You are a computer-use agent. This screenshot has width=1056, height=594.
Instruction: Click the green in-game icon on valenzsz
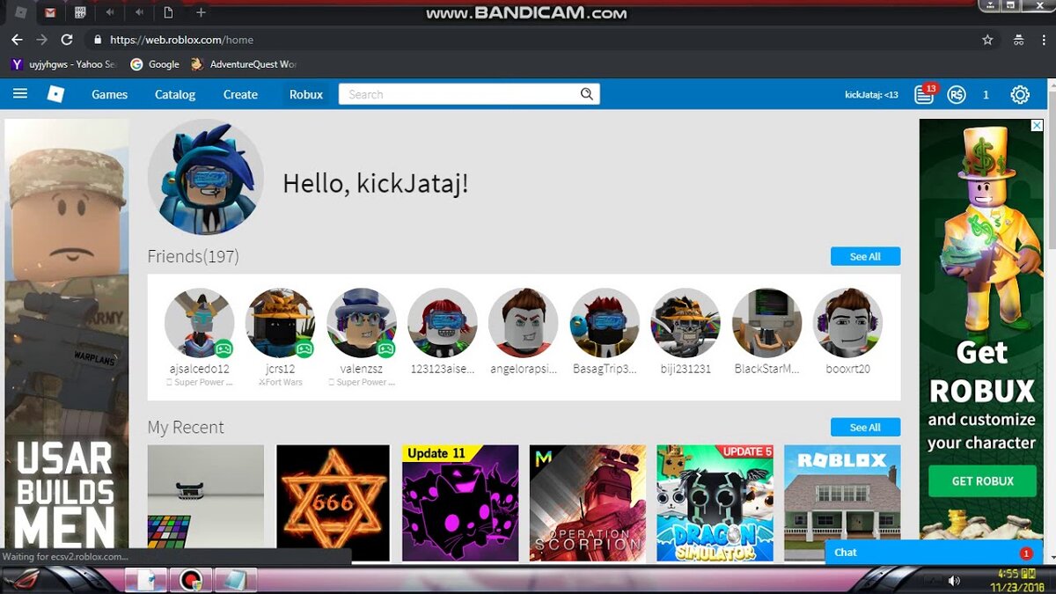pyautogui.click(x=385, y=348)
